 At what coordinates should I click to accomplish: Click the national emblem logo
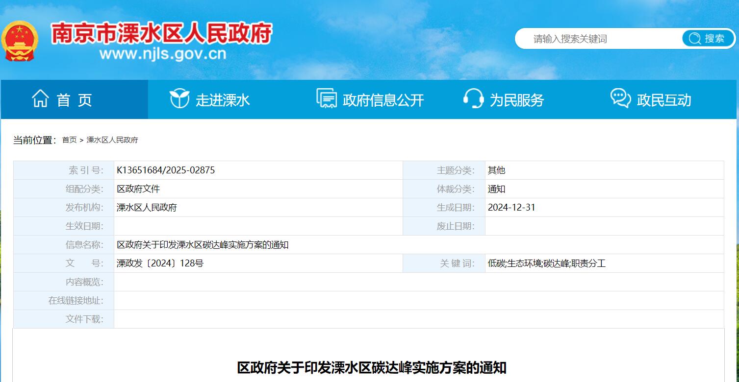(x=19, y=41)
